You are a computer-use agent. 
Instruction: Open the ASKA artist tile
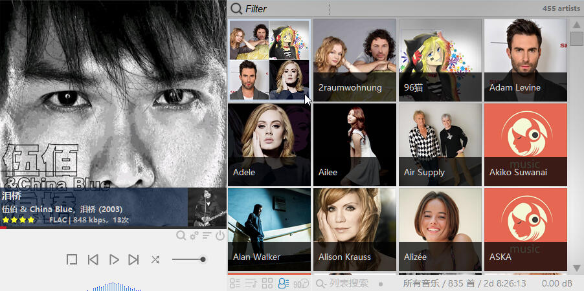[x=526, y=229]
